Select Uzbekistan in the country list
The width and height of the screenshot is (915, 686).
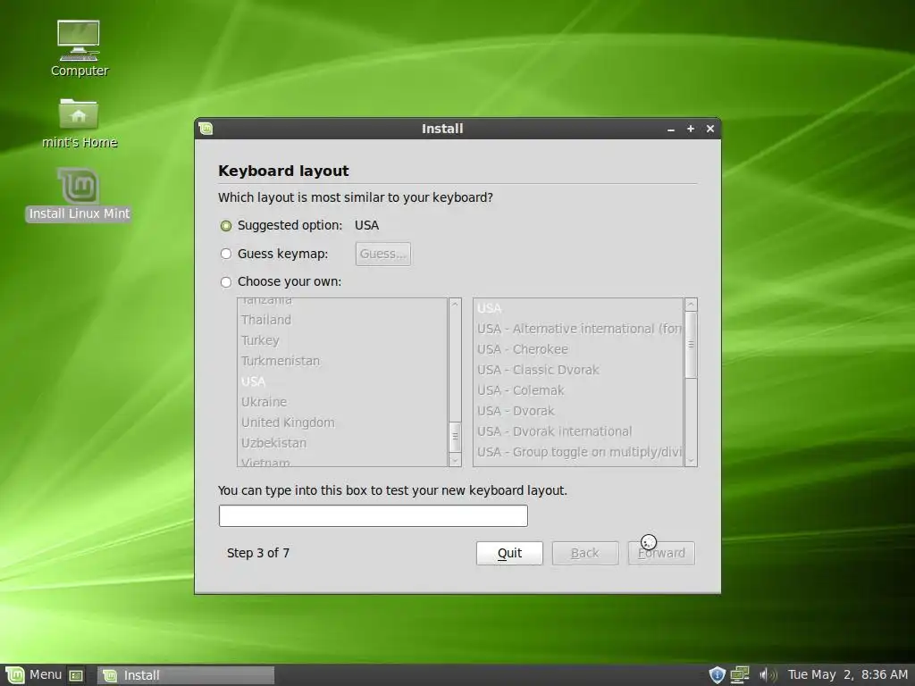point(342,443)
